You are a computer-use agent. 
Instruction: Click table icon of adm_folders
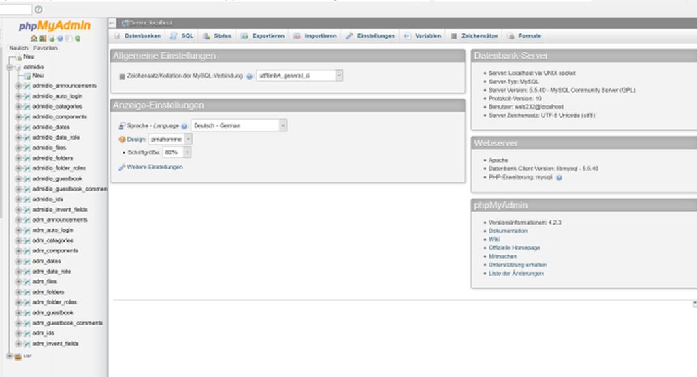[x=27, y=292]
